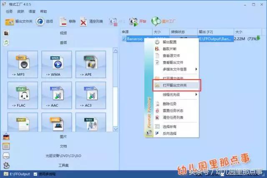Choose 查看输出文件 in the context menu
Viewport: 267px width, 178px height.
pyautogui.click(x=176, y=63)
